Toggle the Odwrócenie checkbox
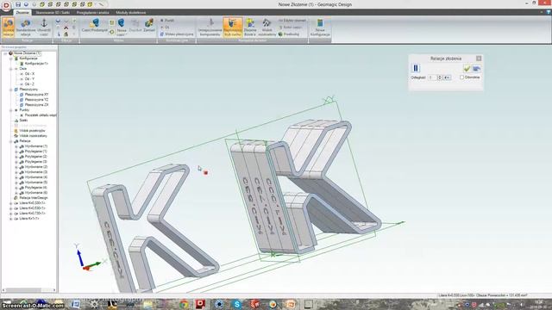This screenshot has height=310, width=552. click(x=462, y=77)
